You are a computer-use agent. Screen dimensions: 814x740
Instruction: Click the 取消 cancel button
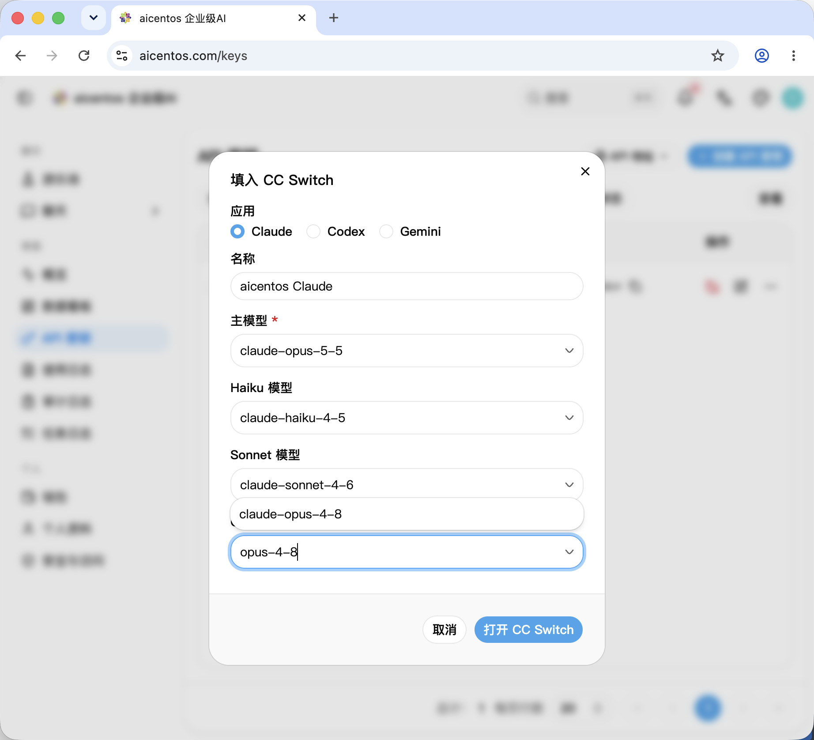(444, 630)
